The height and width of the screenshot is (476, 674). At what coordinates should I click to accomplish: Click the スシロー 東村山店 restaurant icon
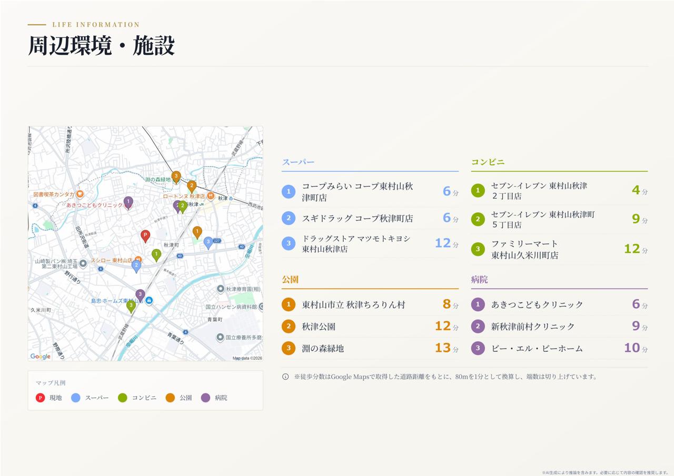click(x=138, y=260)
